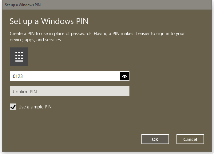Click the "Use a simple PIN" label text
The image size is (214, 154).
(x=35, y=107)
